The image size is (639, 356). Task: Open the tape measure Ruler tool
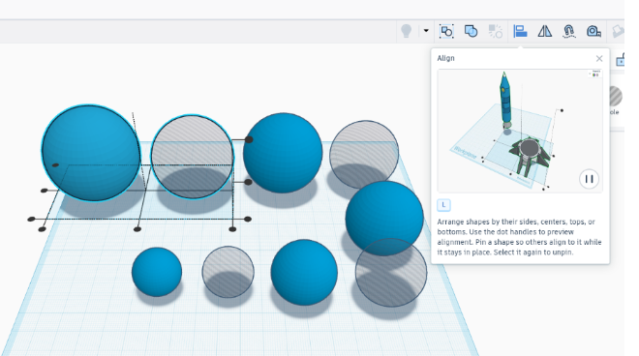point(593,31)
